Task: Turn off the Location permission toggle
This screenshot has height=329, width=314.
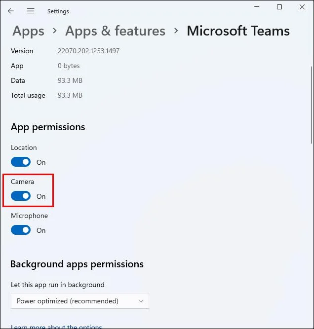Action: 21,162
